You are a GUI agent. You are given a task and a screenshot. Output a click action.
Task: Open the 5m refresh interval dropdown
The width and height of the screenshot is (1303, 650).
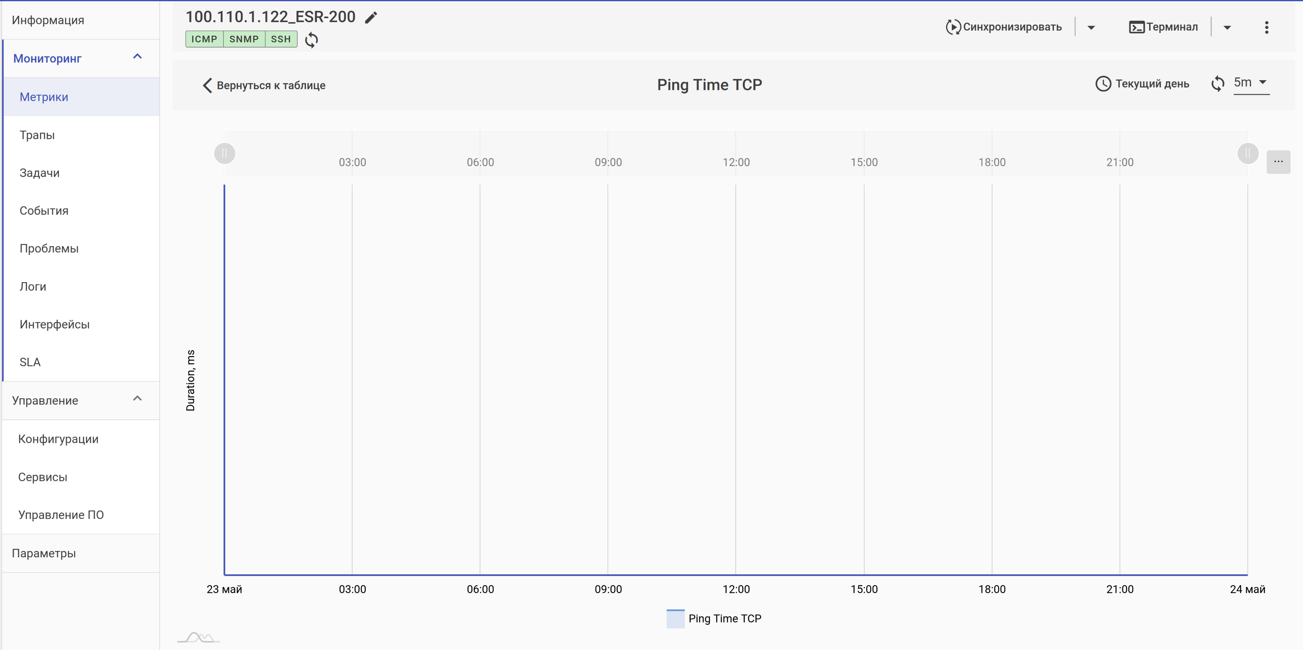coord(1251,82)
